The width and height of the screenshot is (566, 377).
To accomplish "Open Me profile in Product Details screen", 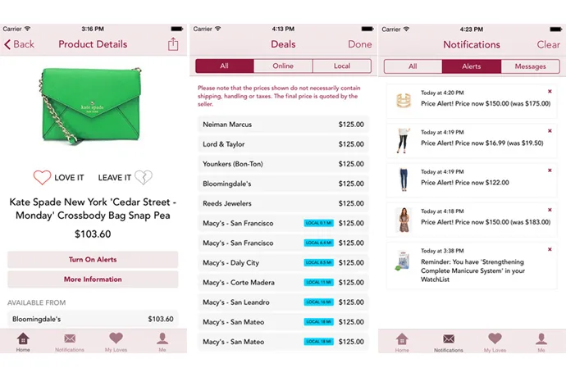I will [162, 342].
